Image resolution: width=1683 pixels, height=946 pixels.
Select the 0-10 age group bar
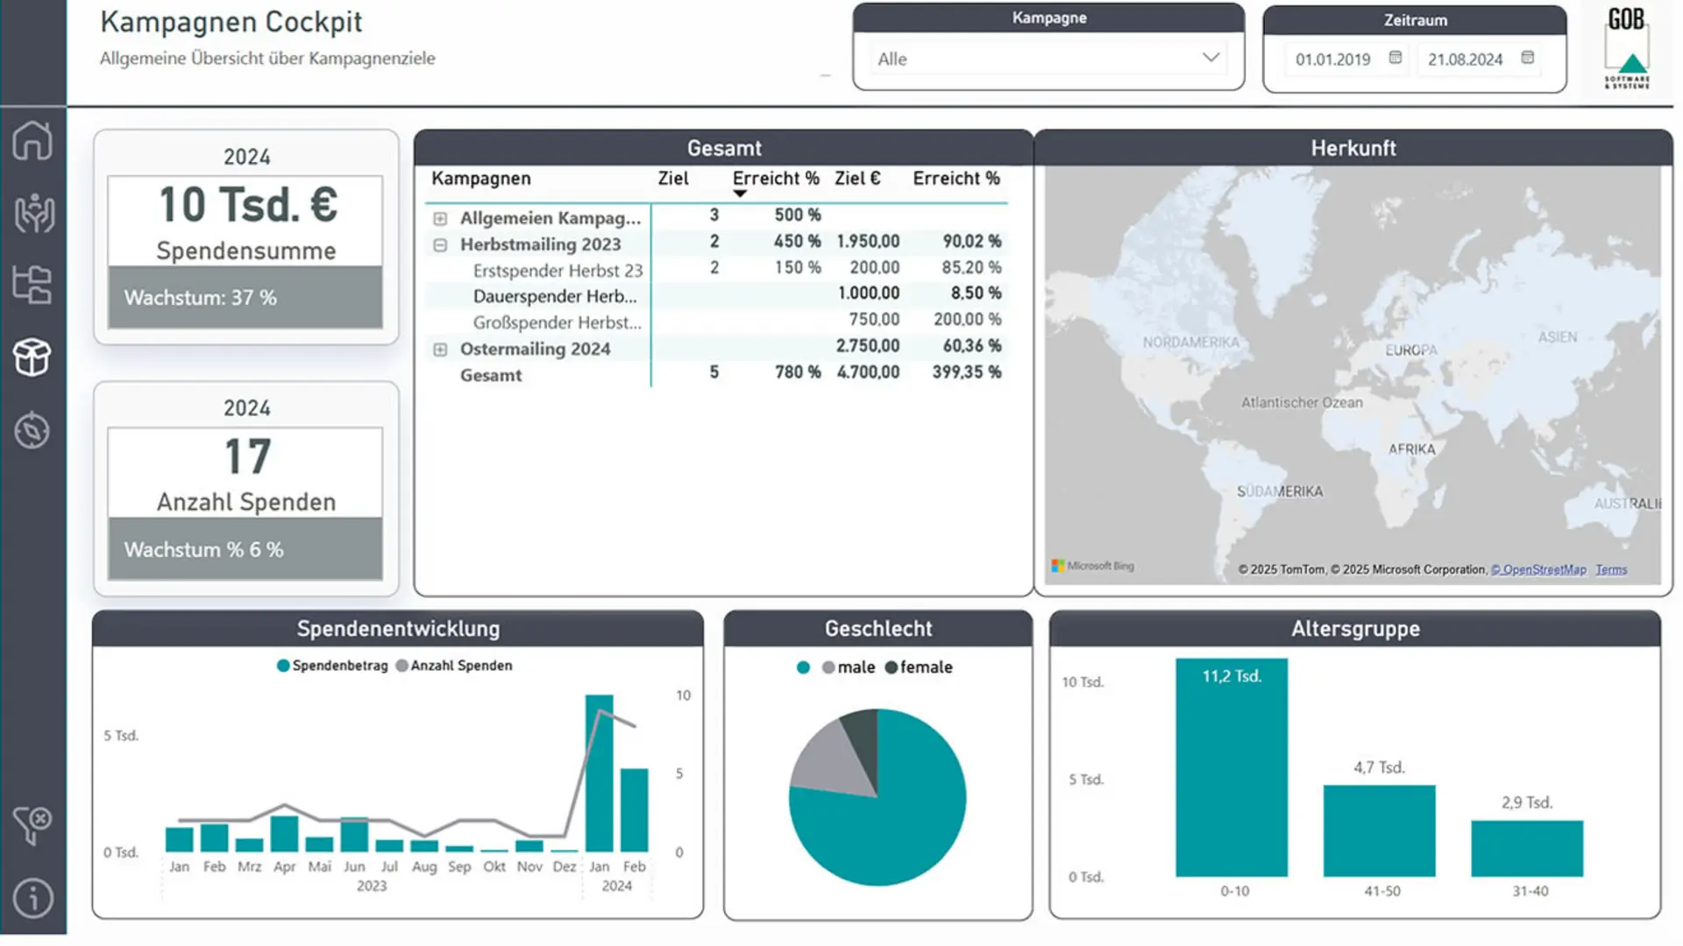pyautogui.click(x=1232, y=767)
